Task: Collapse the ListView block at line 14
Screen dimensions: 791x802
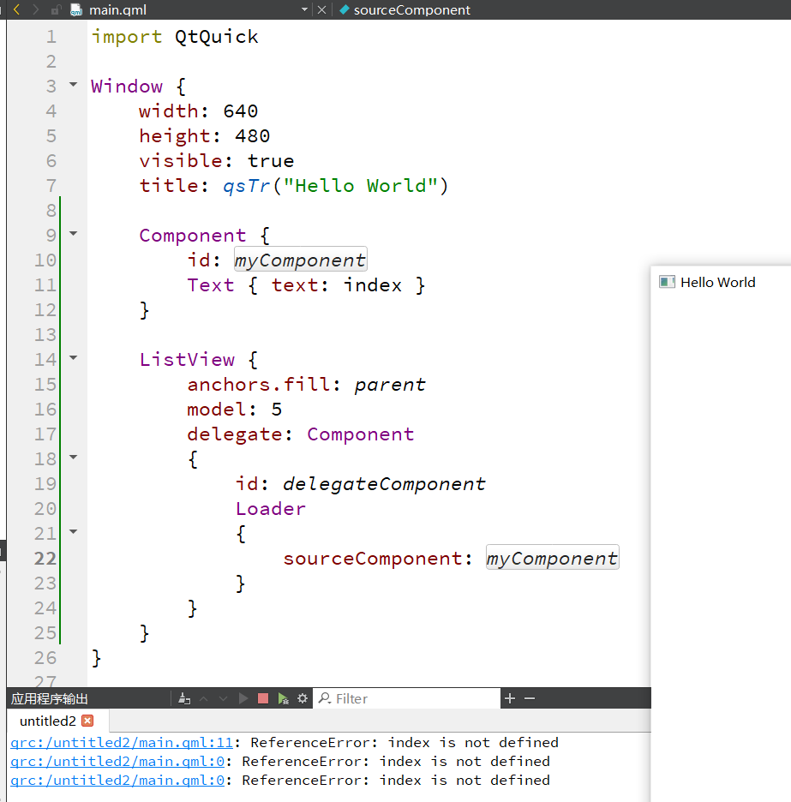Action: click(73, 359)
